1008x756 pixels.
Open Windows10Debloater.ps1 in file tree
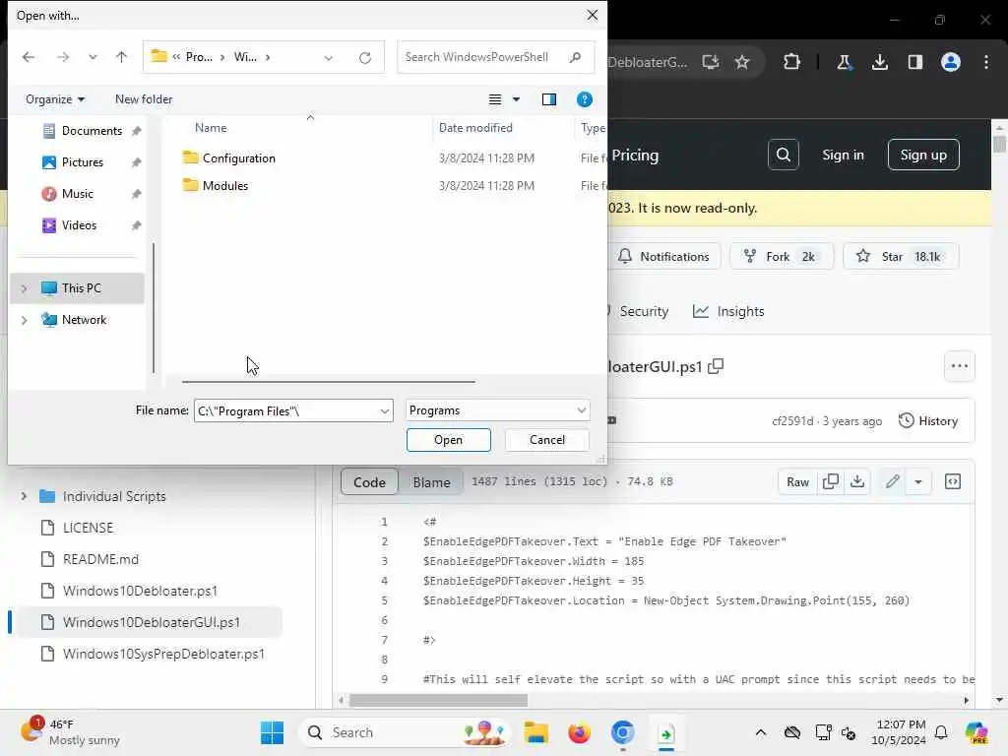coord(140,591)
